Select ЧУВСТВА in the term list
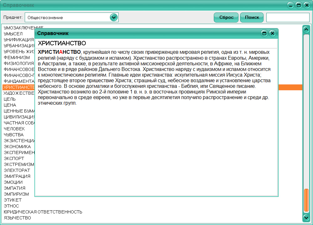 (x=13, y=135)
